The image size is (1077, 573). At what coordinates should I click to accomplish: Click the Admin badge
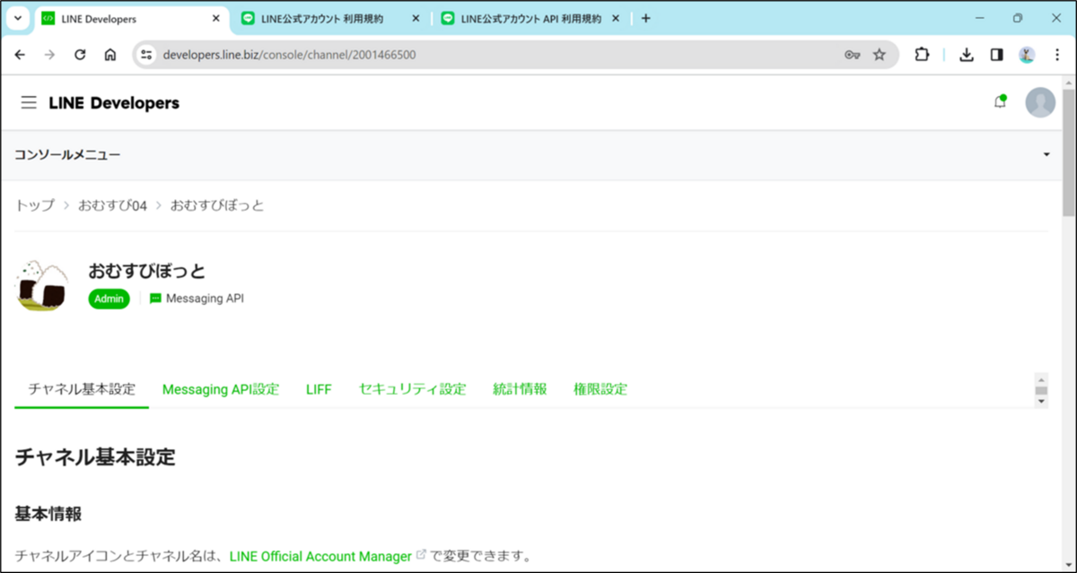(109, 299)
